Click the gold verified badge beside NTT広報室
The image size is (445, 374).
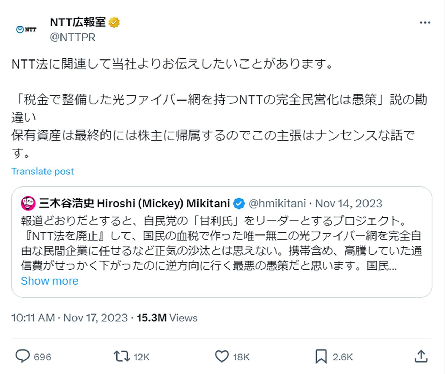coord(114,23)
